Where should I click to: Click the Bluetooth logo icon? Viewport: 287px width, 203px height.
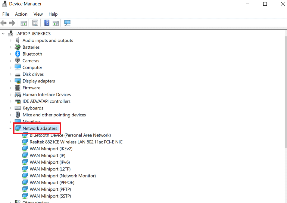click(17, 54)
